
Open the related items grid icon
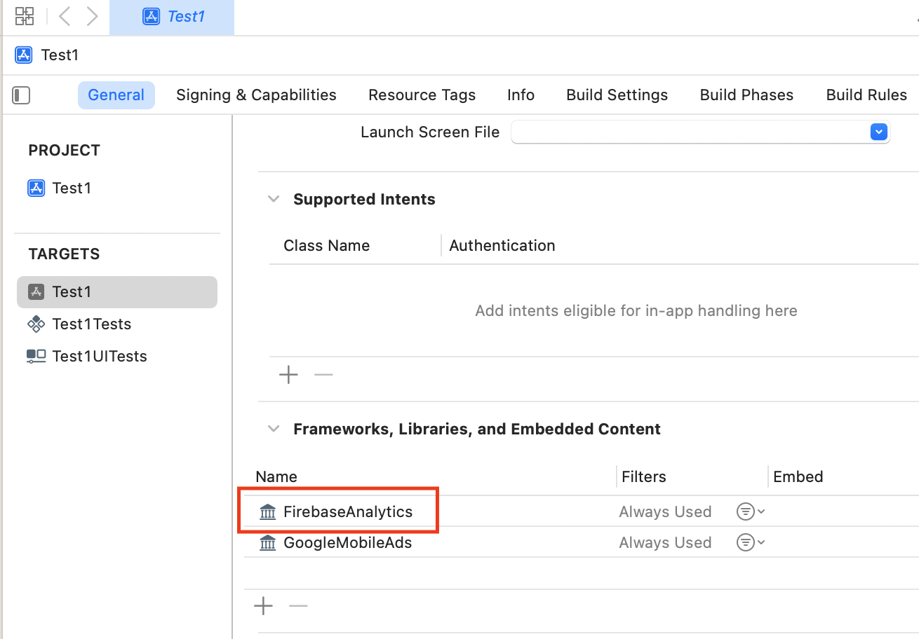(25, 16)
